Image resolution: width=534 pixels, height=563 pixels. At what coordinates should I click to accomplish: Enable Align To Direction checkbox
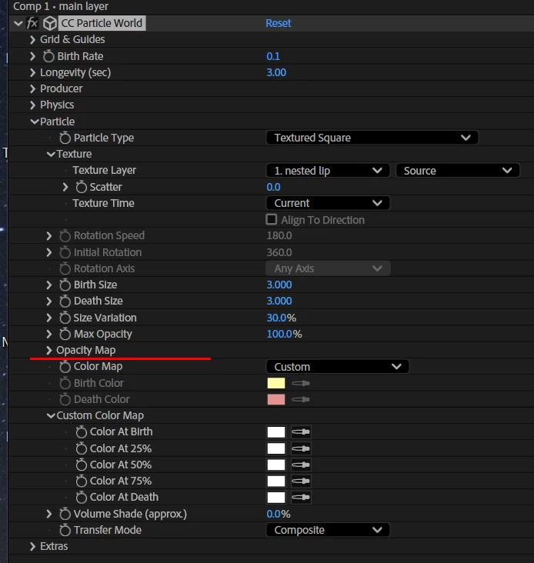click(x=272, y=219)
